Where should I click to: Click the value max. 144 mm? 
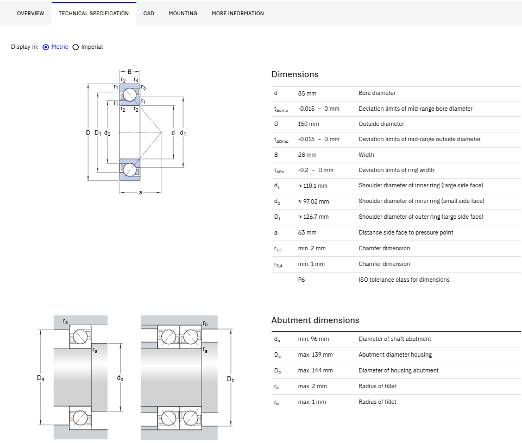coord(315,370)
